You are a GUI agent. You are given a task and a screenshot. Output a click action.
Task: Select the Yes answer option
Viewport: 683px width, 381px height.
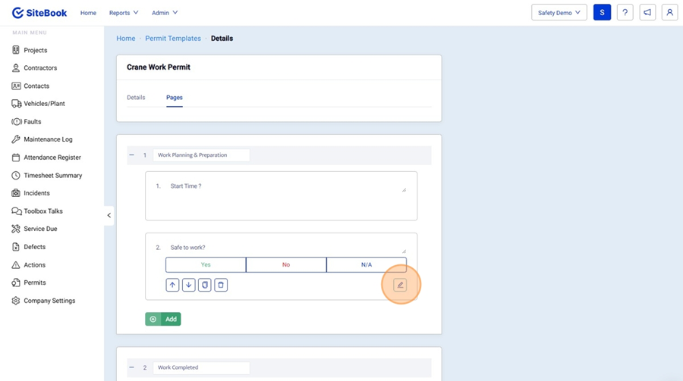pos(206,265)
